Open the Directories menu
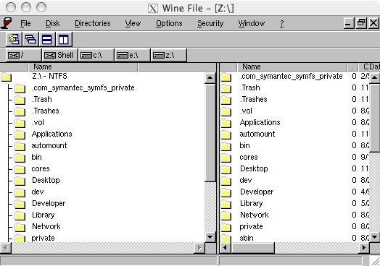Screen dimensions: 380x266 (93, 23)
